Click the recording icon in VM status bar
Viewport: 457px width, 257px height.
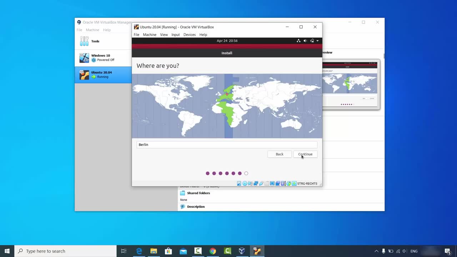pos(278,183)
